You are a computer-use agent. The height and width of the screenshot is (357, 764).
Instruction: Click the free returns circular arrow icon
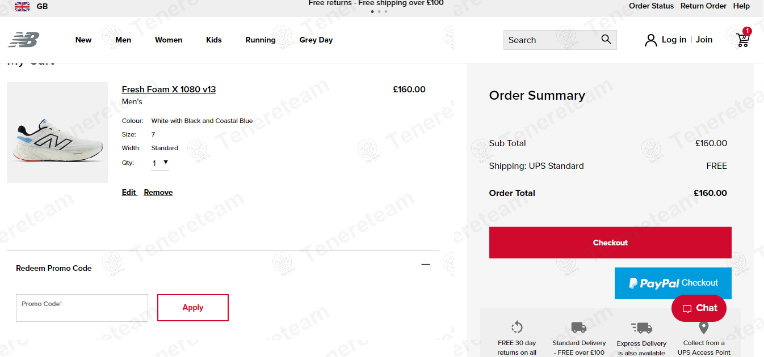(x=517, y=327)
